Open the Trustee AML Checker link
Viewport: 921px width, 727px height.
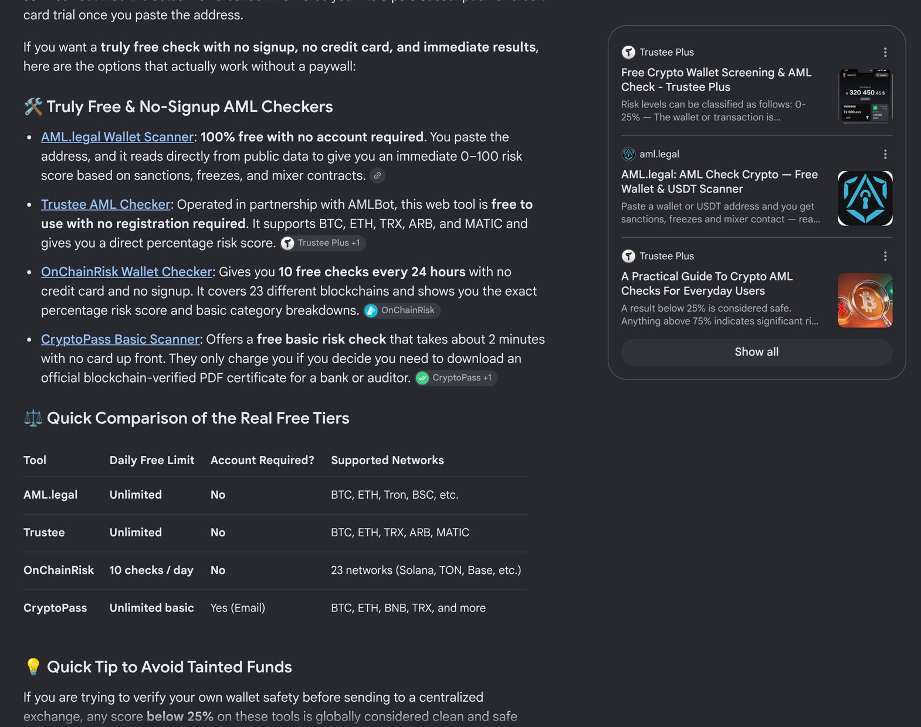(x=106, y=204)
